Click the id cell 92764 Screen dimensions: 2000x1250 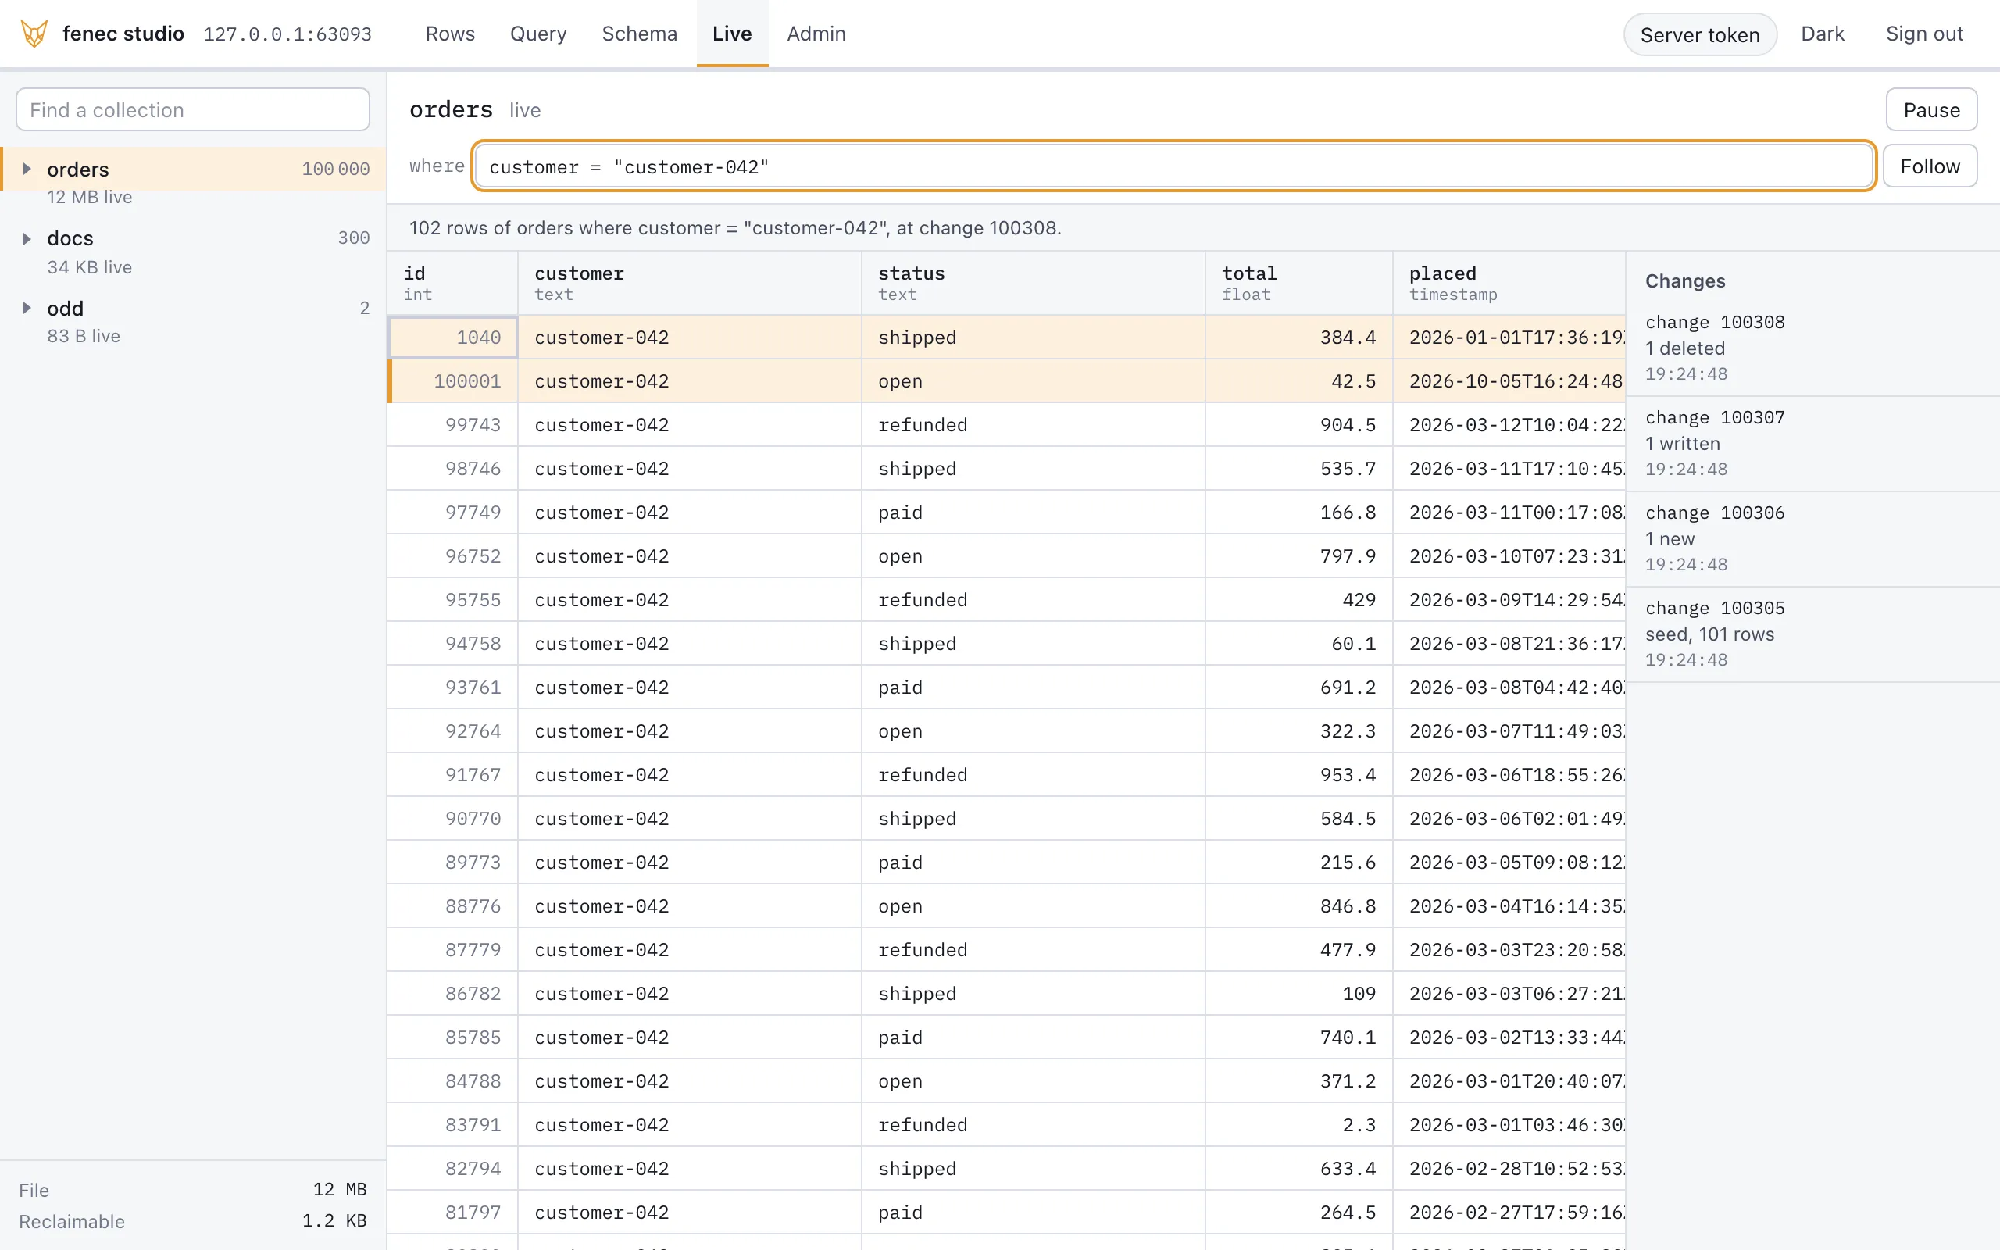point(453,732)
